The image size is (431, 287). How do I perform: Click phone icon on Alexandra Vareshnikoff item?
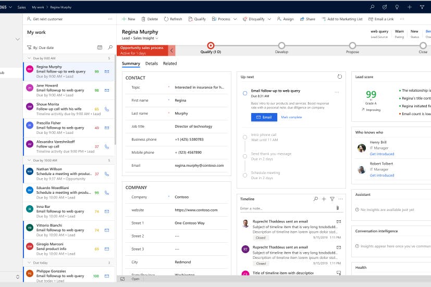[x=107, y=147]
